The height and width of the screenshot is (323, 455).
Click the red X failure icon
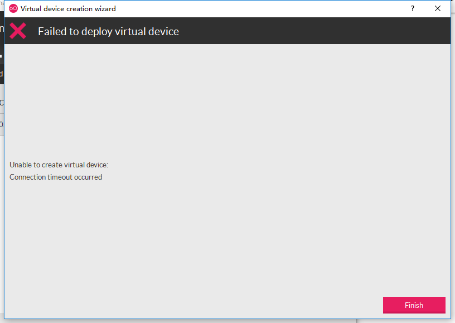tap(18, 31)
